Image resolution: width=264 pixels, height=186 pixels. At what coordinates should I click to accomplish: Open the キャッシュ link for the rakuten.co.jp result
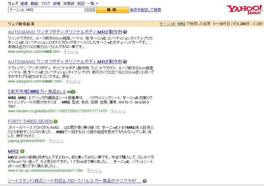[x=118, y=111]
